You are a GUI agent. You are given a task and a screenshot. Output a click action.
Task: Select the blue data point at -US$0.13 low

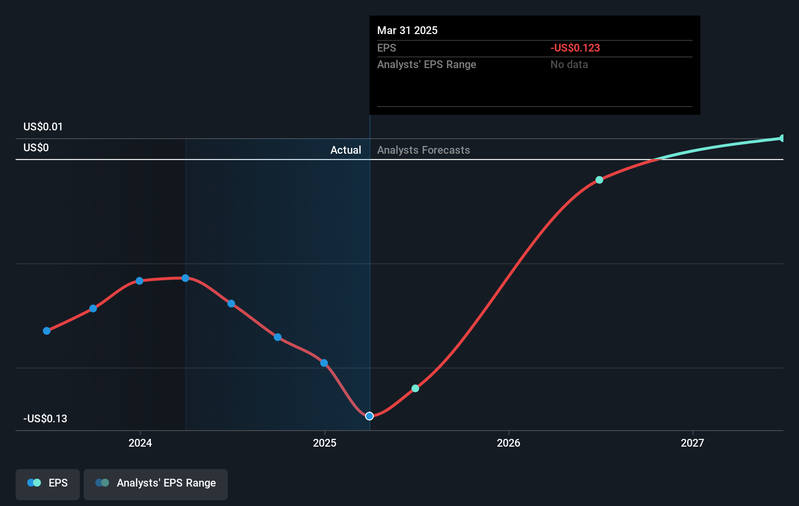point(369,416)
